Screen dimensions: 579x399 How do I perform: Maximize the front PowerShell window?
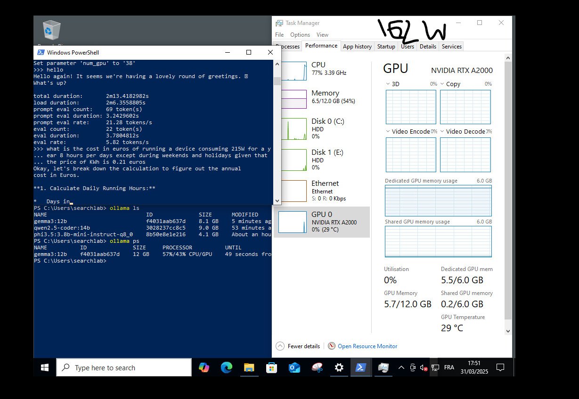coord(249,52)
